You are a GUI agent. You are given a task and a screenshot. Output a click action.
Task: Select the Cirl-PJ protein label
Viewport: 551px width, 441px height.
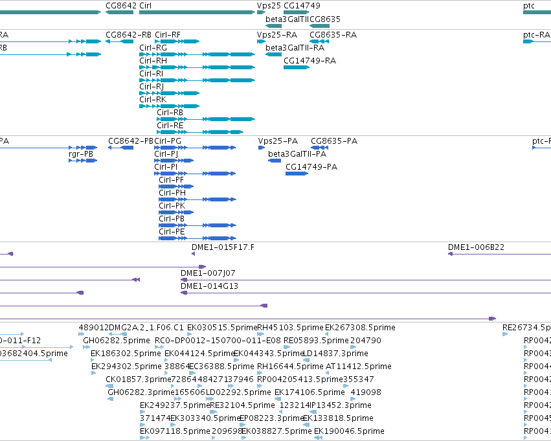pyautogui.click(x=166, y=154)
